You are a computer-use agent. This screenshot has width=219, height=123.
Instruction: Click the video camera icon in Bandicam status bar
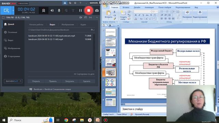click(x=81, y=17)
